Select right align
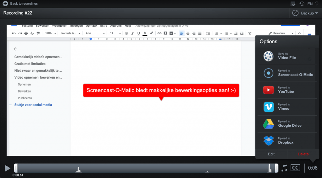The width and height of the screenshot is (322, 178). [x=194, y=33]
